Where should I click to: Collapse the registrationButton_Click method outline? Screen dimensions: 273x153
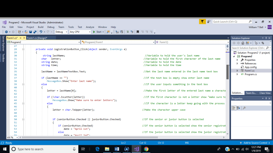[23, 49]
